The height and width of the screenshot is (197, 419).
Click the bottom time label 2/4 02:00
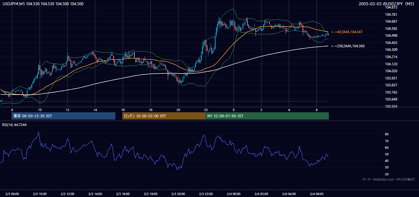pyautogui.click(x=262, y=194)
